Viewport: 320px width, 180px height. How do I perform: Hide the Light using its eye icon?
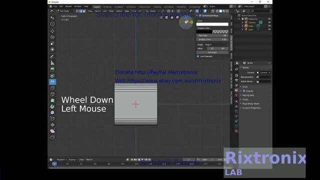point(269,29)
